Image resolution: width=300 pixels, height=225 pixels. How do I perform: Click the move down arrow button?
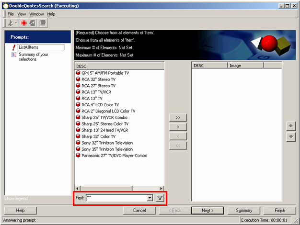(291, 137)
